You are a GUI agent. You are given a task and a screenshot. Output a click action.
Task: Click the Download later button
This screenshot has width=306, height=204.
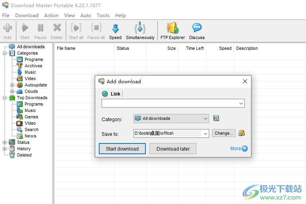pyautogui.click(x=173, y=149)
